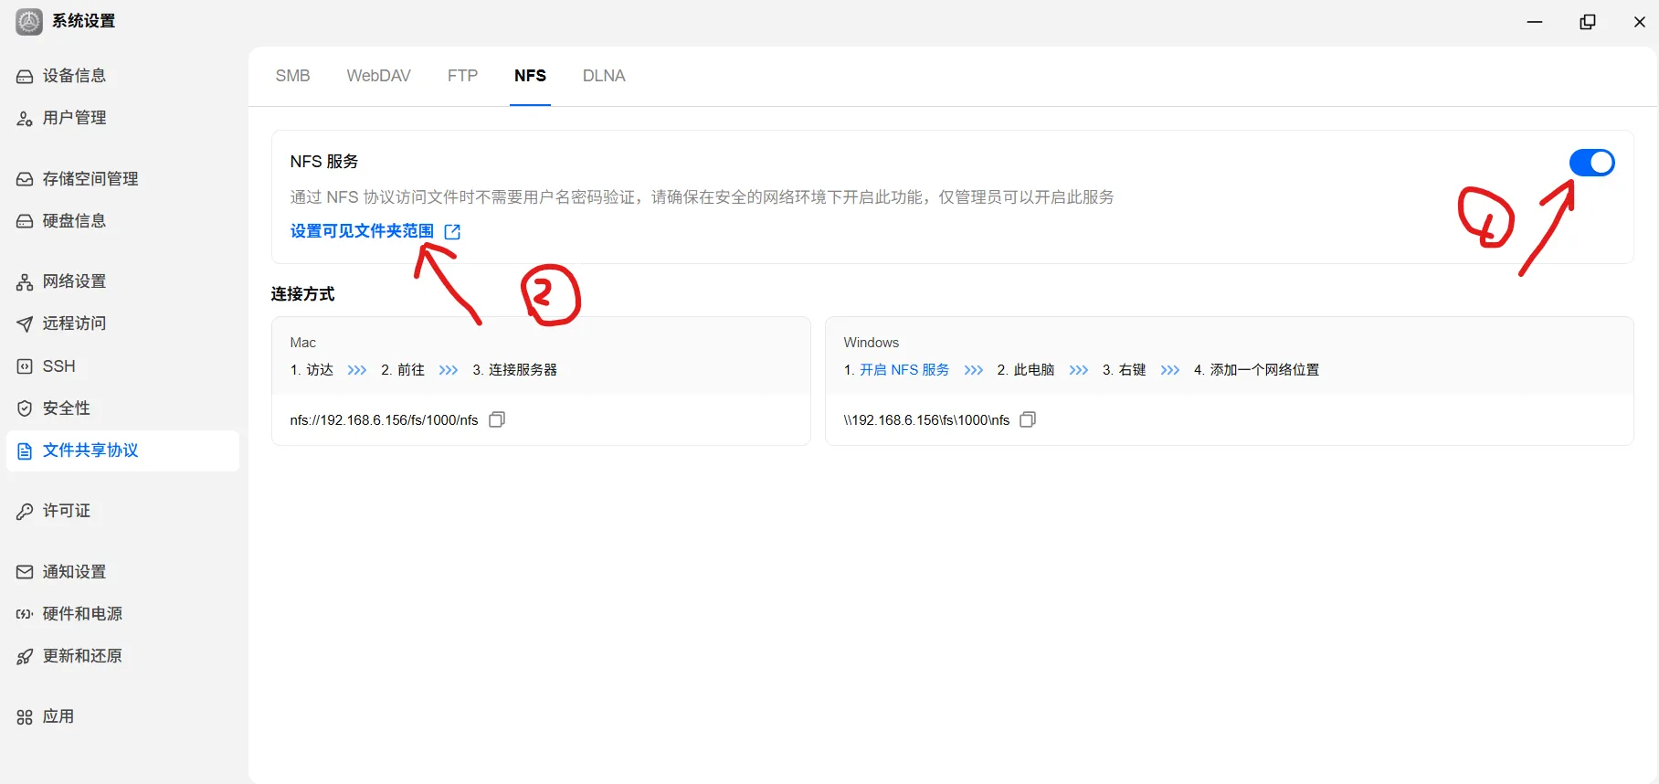This screenshot has width=1659, height=784.
Task: Click the 远程访问 paper-plane icon
Action: [25, 324]
